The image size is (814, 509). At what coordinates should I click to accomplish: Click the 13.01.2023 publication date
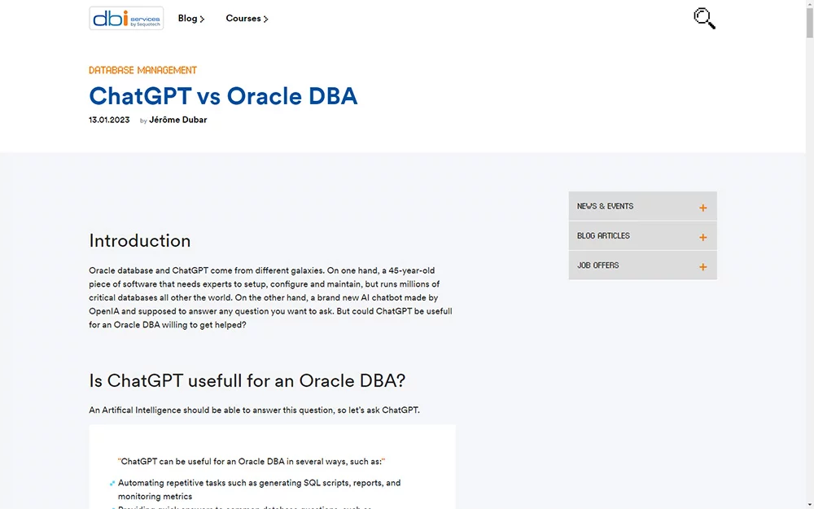(109, 120)
